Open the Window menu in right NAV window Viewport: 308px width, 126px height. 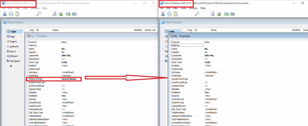pyautogui.click(x=193, y=8)
